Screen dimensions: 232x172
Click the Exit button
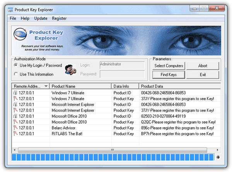pyautogui.click(x=203, y=75)
